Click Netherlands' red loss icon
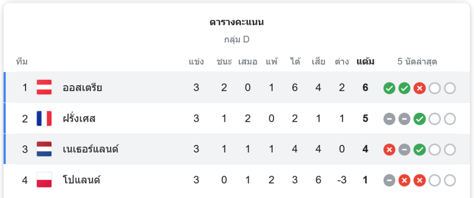The image size is (474, 198). pos(389,150)
